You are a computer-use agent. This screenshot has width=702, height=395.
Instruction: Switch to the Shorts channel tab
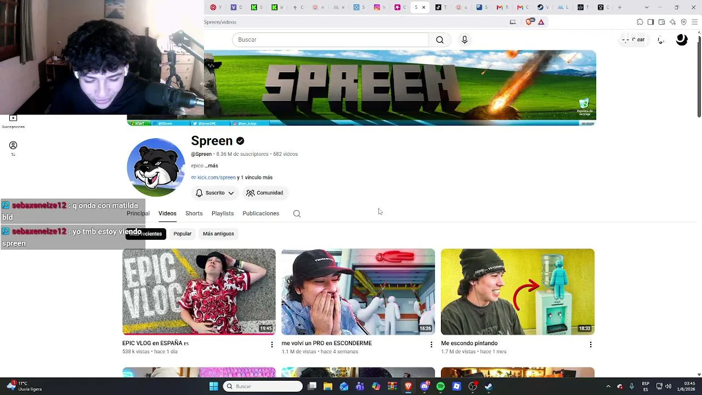tap(194, 213)
